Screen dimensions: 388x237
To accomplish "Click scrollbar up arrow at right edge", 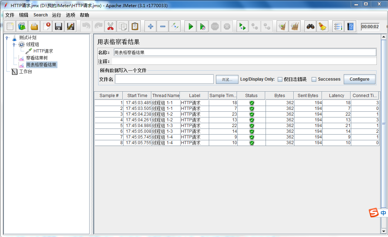I will click(384, 37).
